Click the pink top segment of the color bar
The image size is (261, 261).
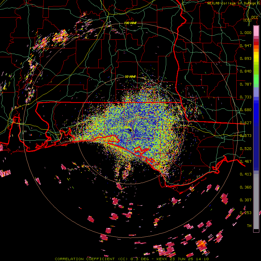pos(256,31)
